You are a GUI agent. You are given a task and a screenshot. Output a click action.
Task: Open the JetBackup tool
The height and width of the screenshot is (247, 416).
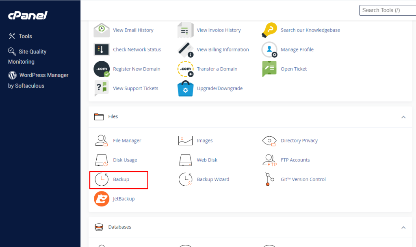(x=102, y=199)
